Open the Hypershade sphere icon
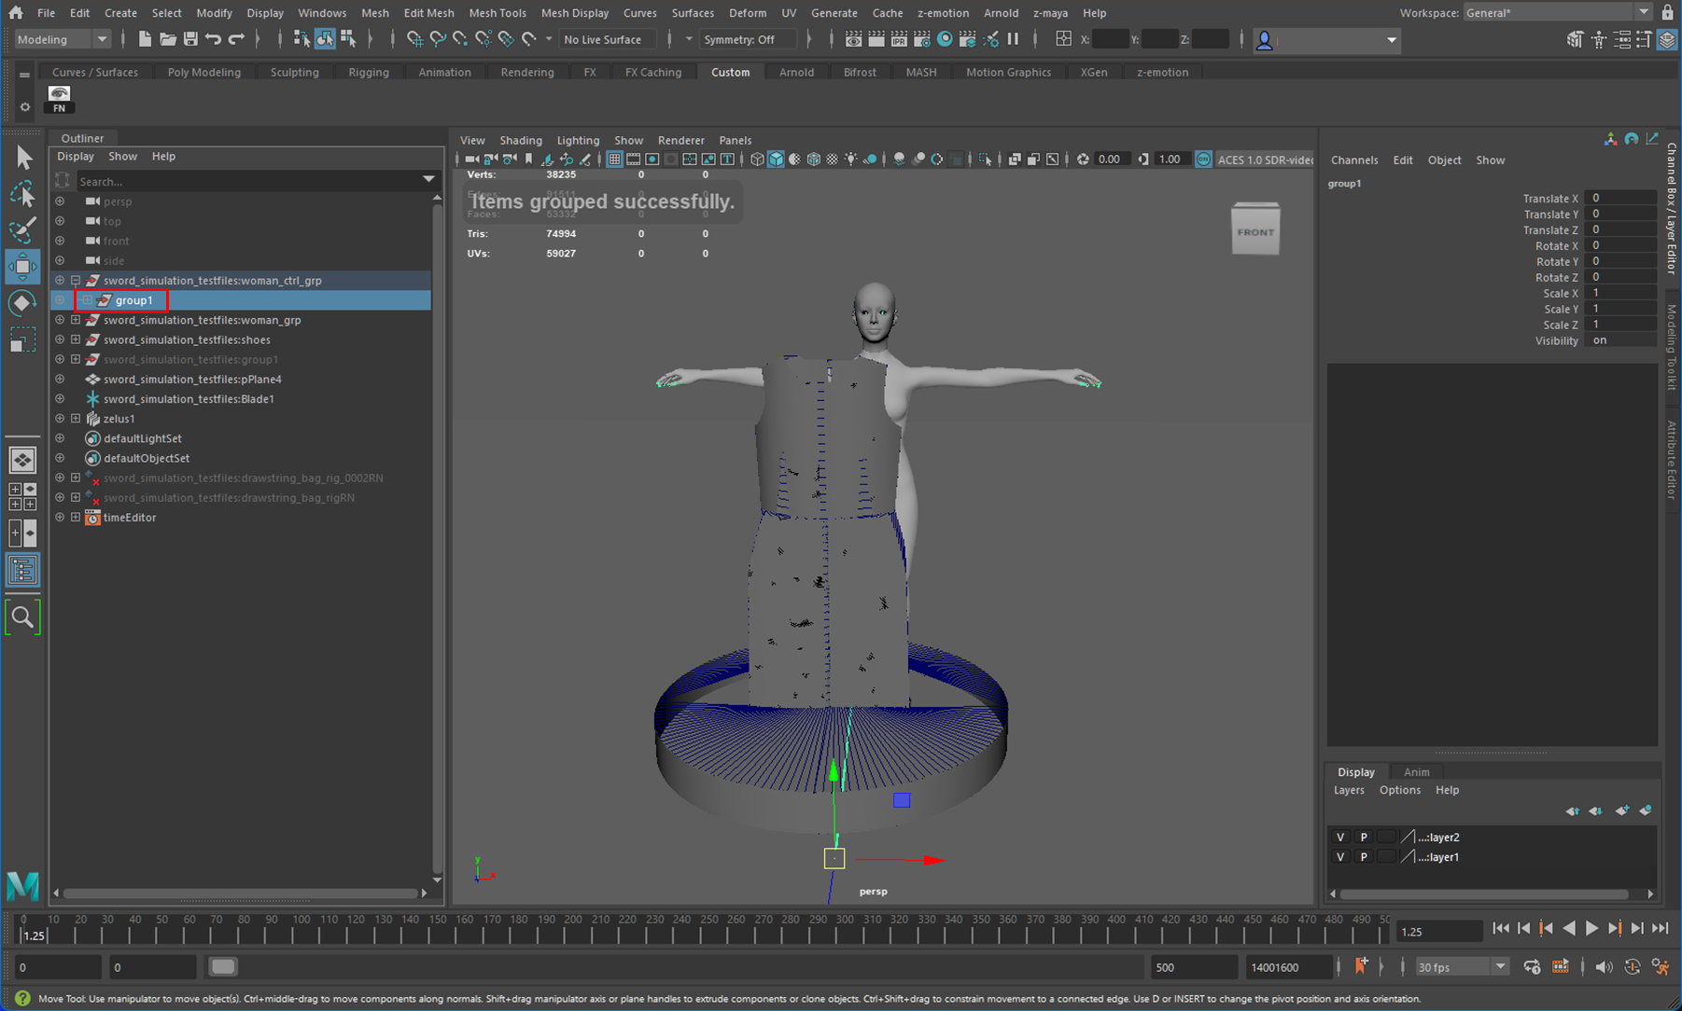The height and width of the screenshot is (1011, 1682). click(945, 39)
